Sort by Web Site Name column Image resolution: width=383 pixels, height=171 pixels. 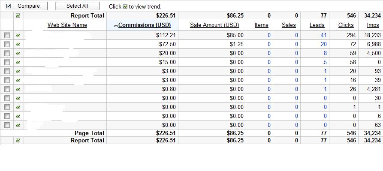[x=67, y=25]
